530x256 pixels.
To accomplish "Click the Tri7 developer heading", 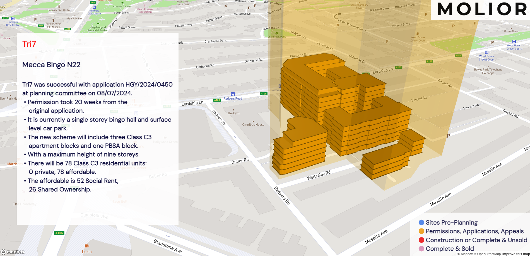I will point(29,44).
